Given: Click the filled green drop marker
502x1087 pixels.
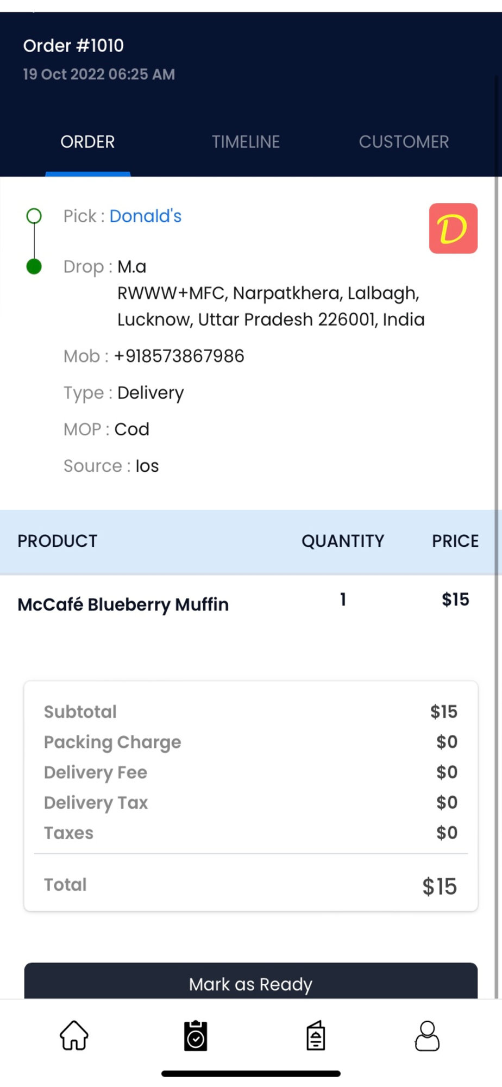Looking at the screenshot, I should click(x=34, y=267).
